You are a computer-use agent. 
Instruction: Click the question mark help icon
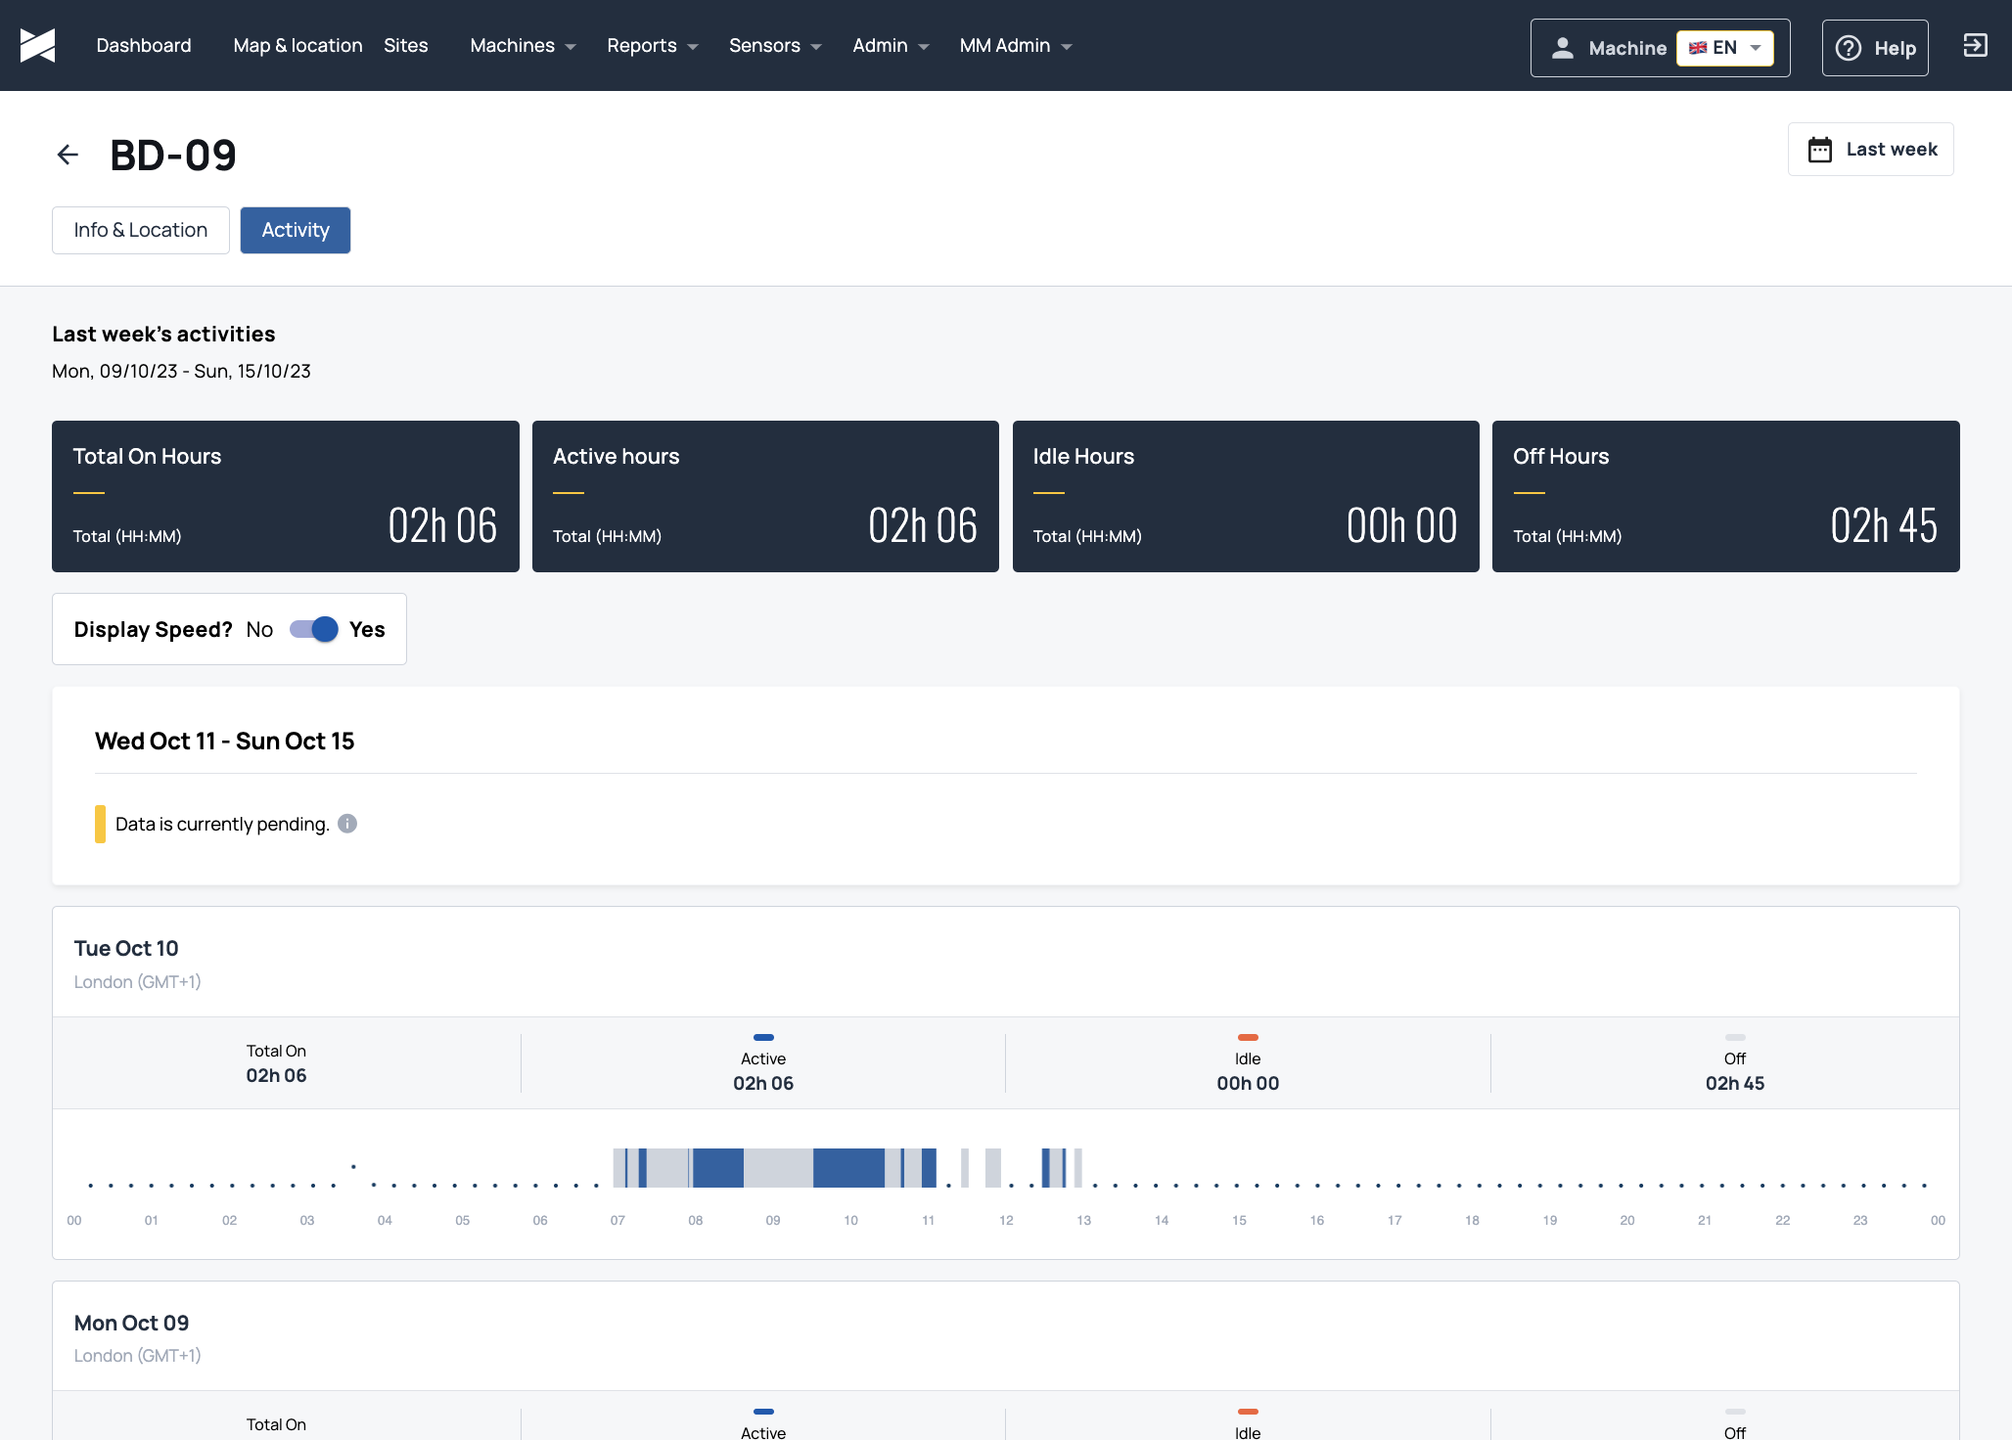pos(1849,48)
